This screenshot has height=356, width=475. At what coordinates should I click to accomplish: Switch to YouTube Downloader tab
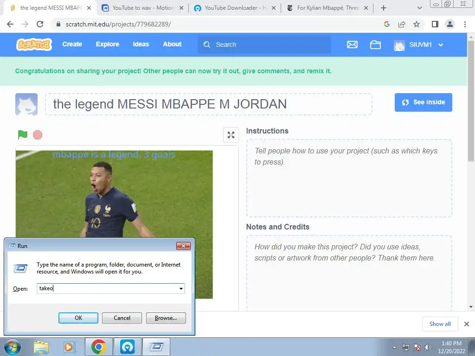coord(235,8)
